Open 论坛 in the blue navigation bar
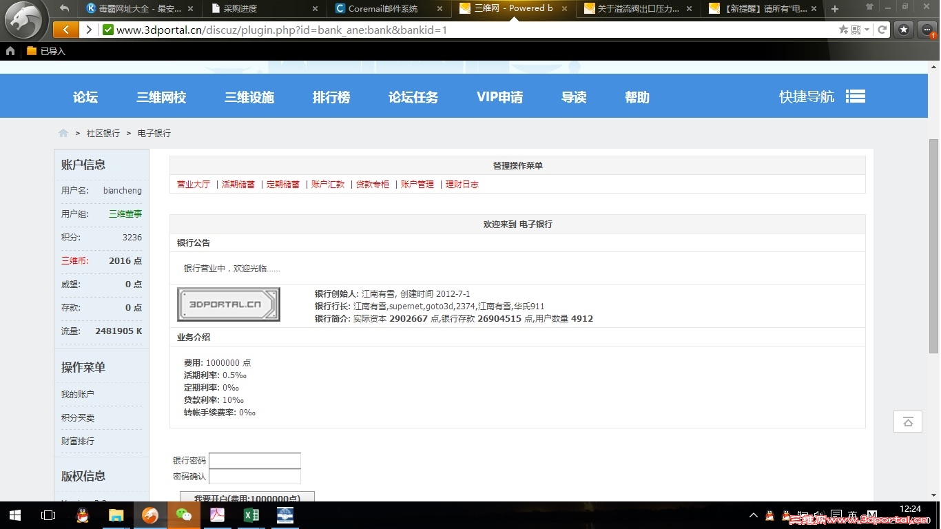The image size is (941, 529). click(85, 97)
